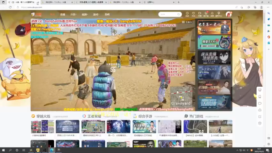
Task: Click the robot assistant icon in floating sidebar
Action: (x=260, y=110)
